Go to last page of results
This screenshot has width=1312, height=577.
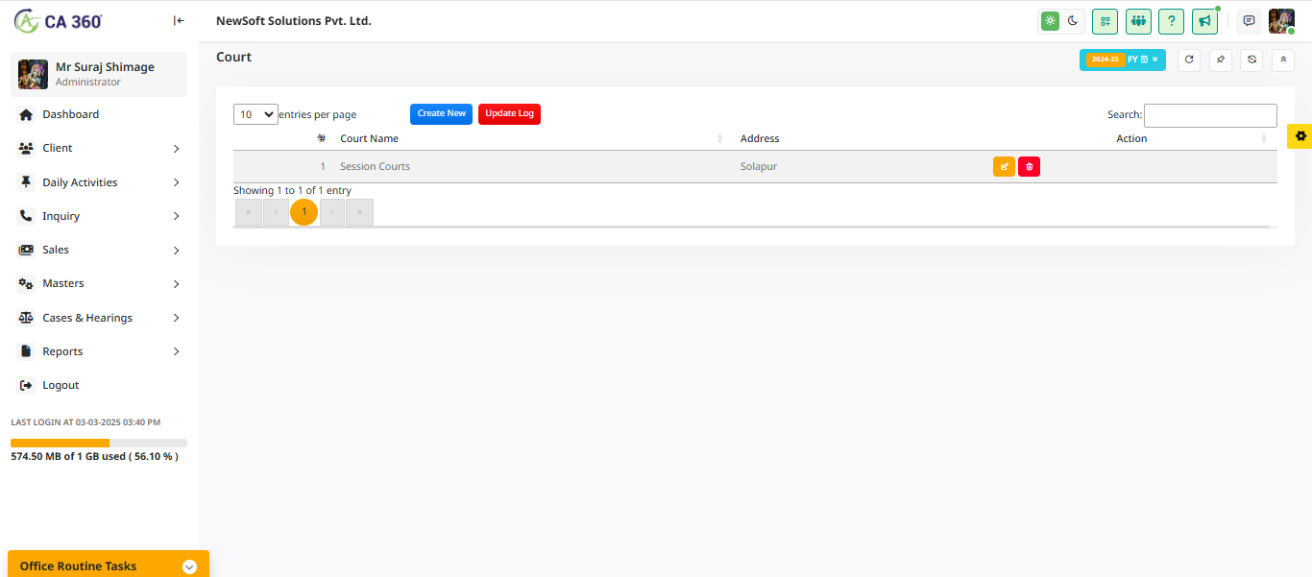click(360, 211)
